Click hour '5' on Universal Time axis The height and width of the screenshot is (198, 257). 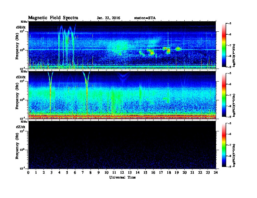click(x=67, y=172)
